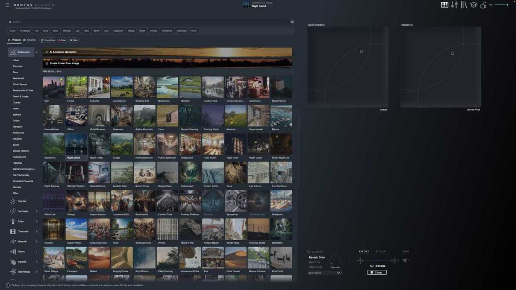Expand the Footsteps category

pyautogui.click(x=36, y=211)
